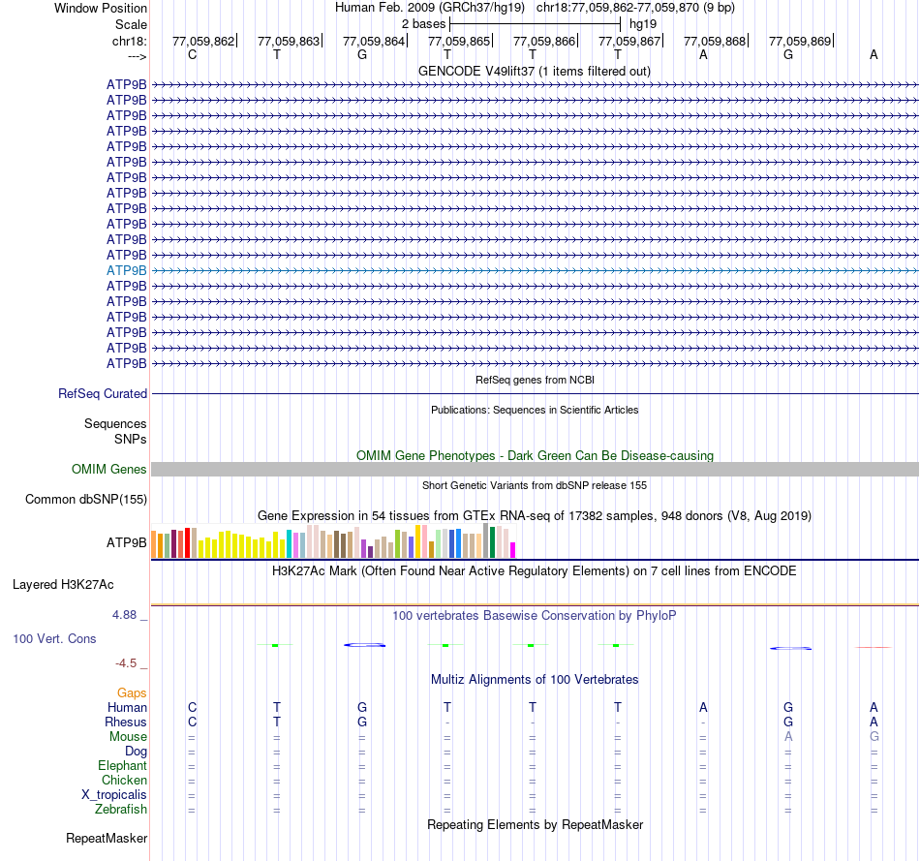
Task: Click the ---> strand direction arrow label
Action: pyautogui.click(x=138, y=57)
